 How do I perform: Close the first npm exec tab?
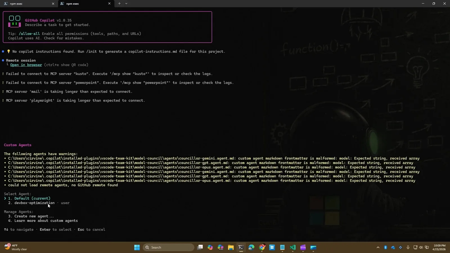coord(53,4)
